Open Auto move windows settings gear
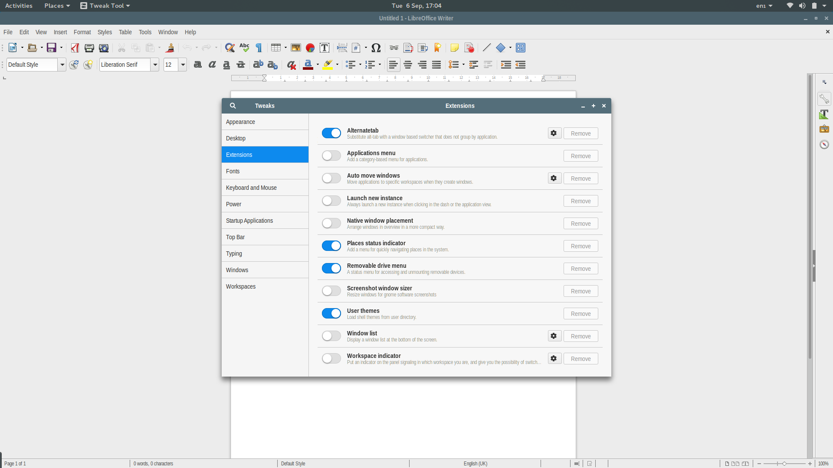Image resolution: width=833 pixels, height=468 pixels. click(x=554, y=178)
